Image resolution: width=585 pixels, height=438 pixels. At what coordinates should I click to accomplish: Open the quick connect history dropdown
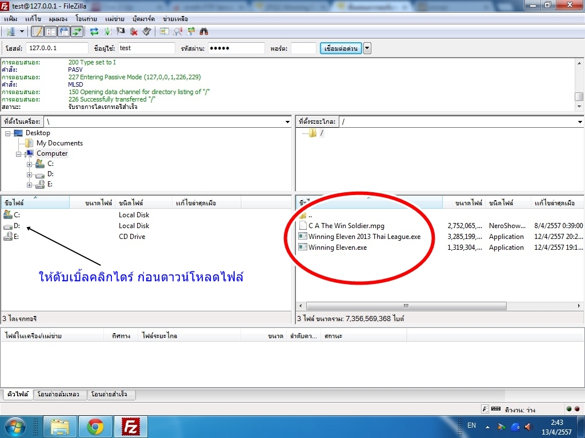[367, 48]
